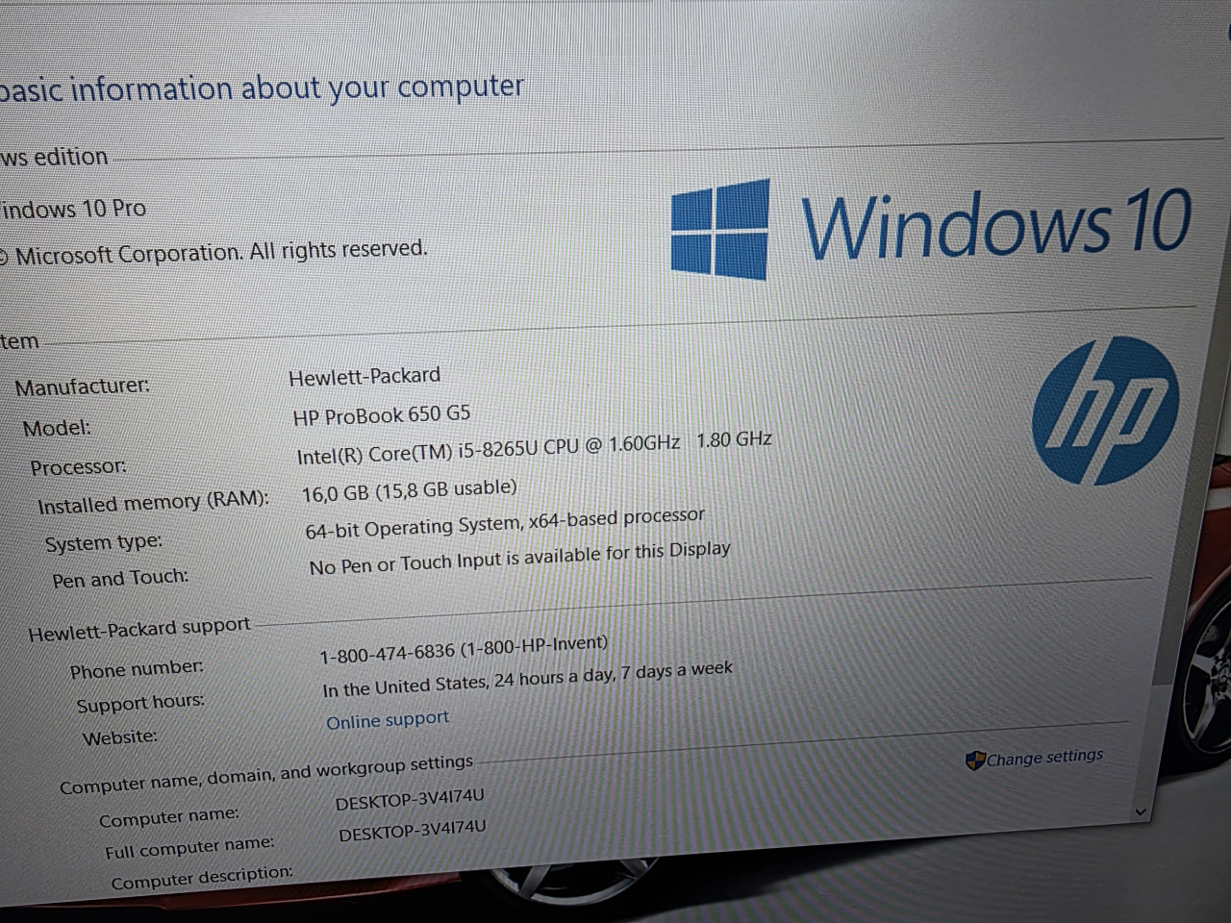Image resolution: width=1231 pixels, height=923 pixels.
Task: Select the HP ProBook 650 G5 model text
Action: click(381, 416)
